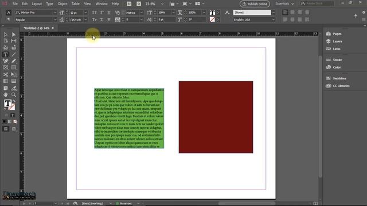Select the Gradient Feather tool
The image size is (367, 206).
(14, 81)
